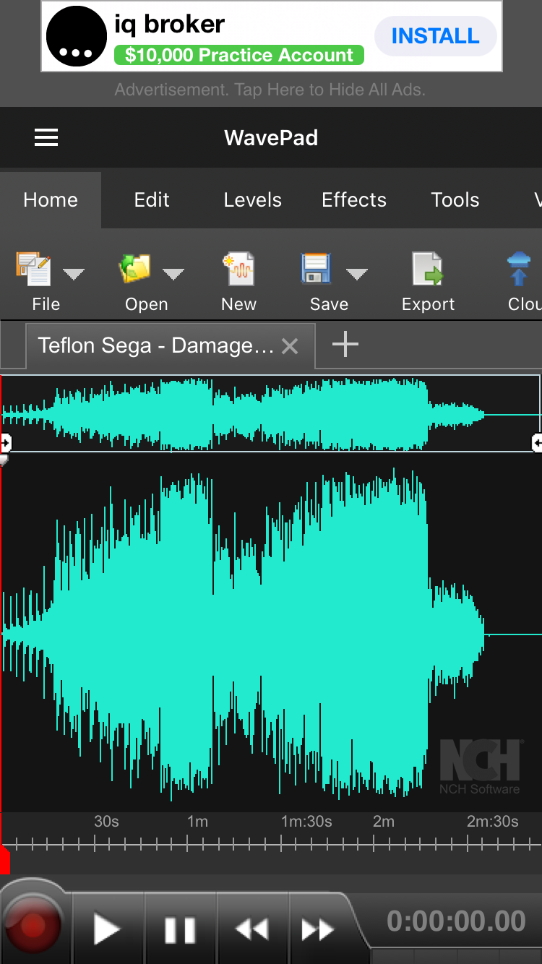
Task: Tap the WavePad title text
Action: 271,138
